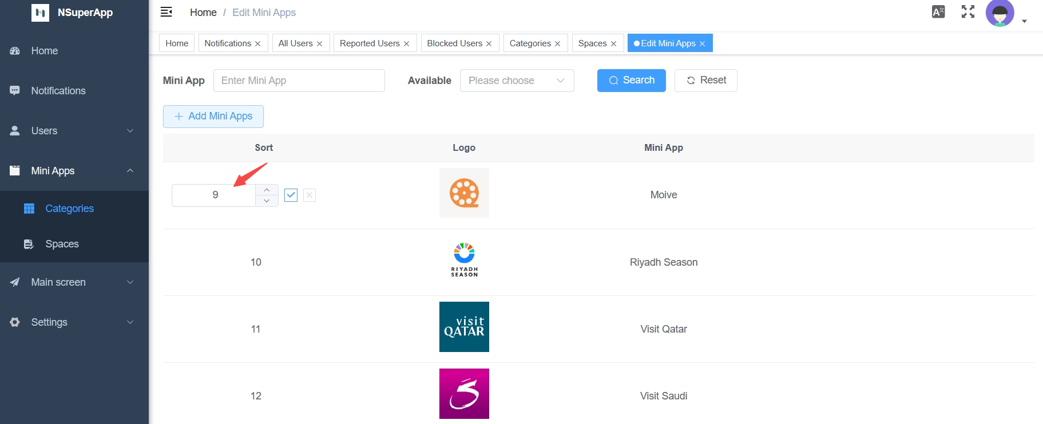
Task: Click the Search button
Action: (x=631, y=81)
